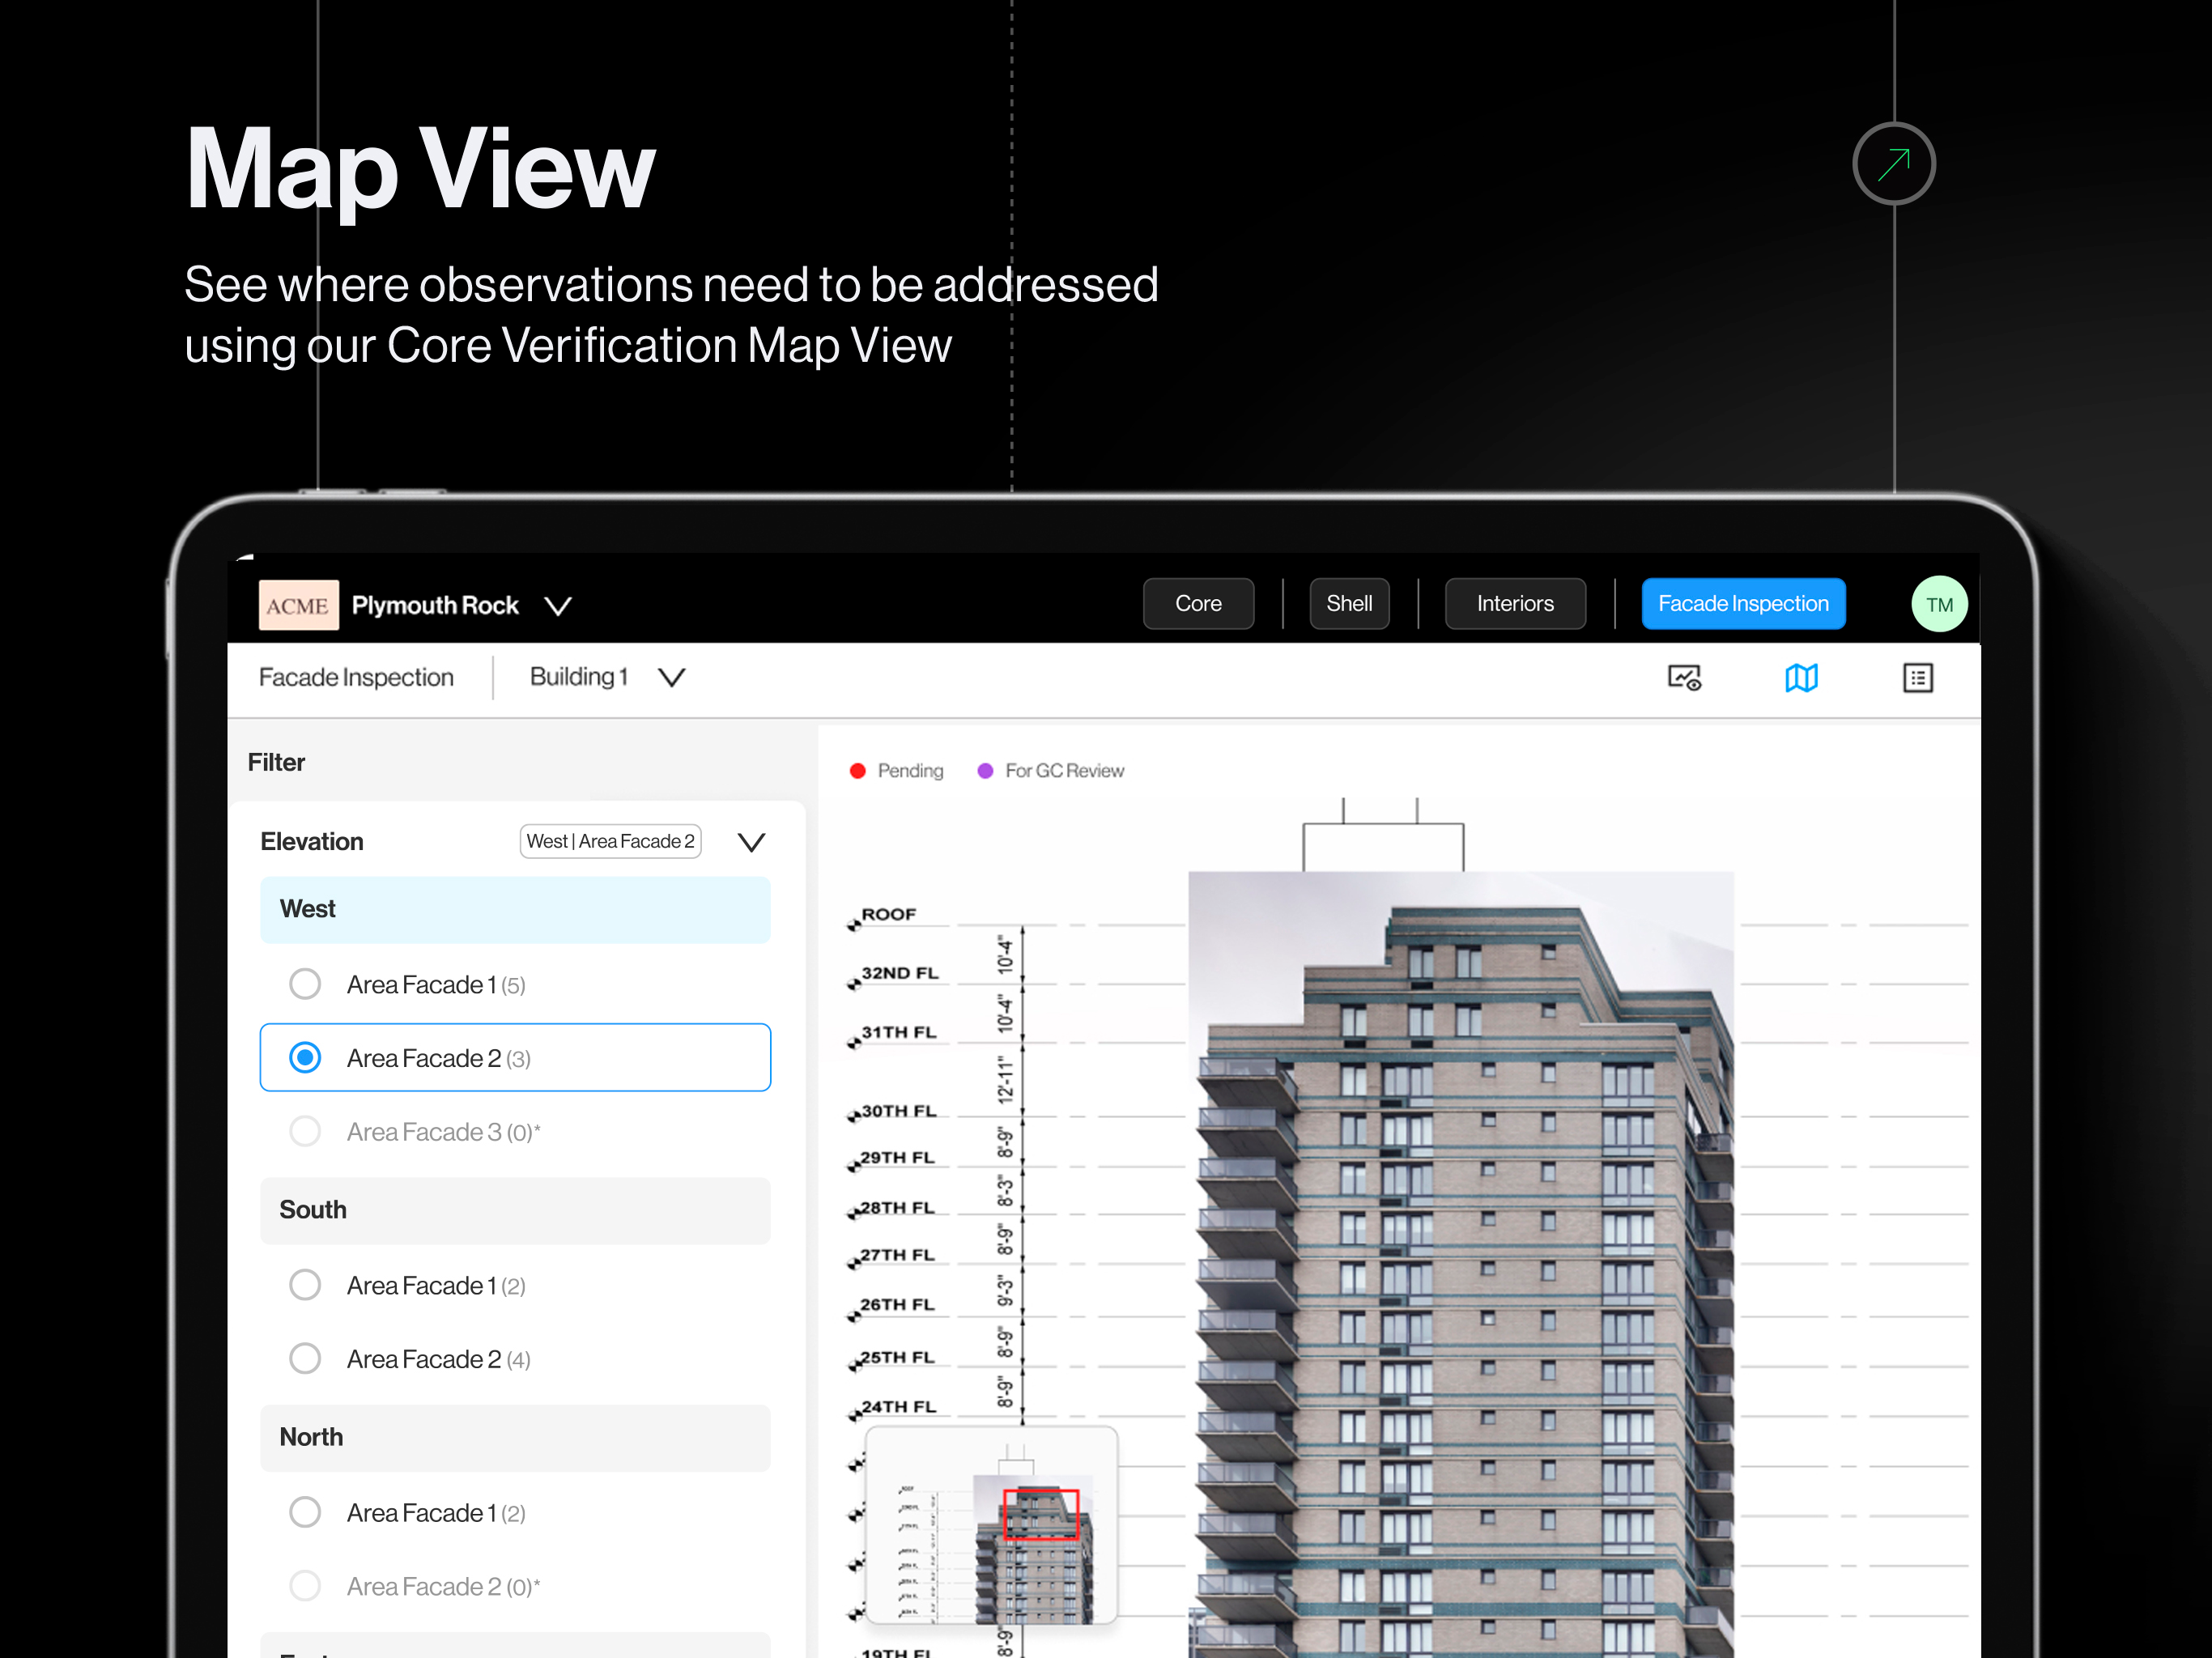2212x1658 pixels.
Task: Select the Facade Inspection tab
Action: [x=1743, y=604]
